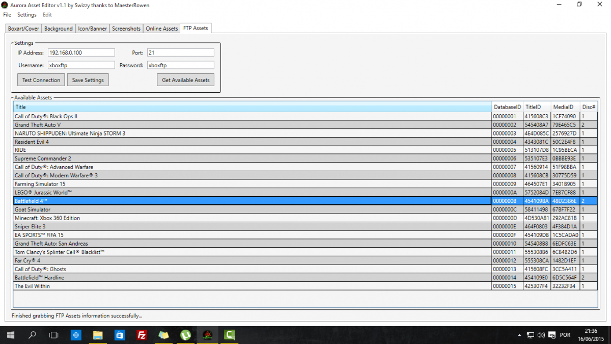Click the Get Available Assets button
Image resolution: width=611 pixels, height=344 pixels.
[x=185, y=80]
